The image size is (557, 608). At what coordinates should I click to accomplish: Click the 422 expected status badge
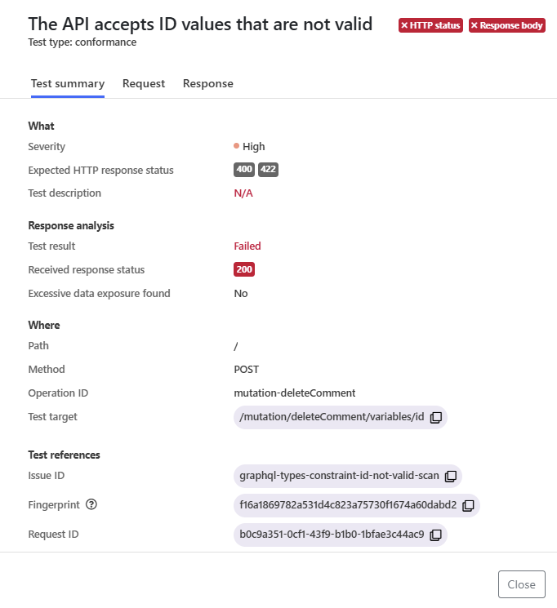click(x=268, y=170)
